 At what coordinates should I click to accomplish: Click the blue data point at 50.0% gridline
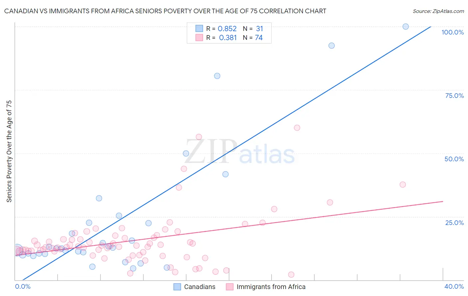point(186,153)
